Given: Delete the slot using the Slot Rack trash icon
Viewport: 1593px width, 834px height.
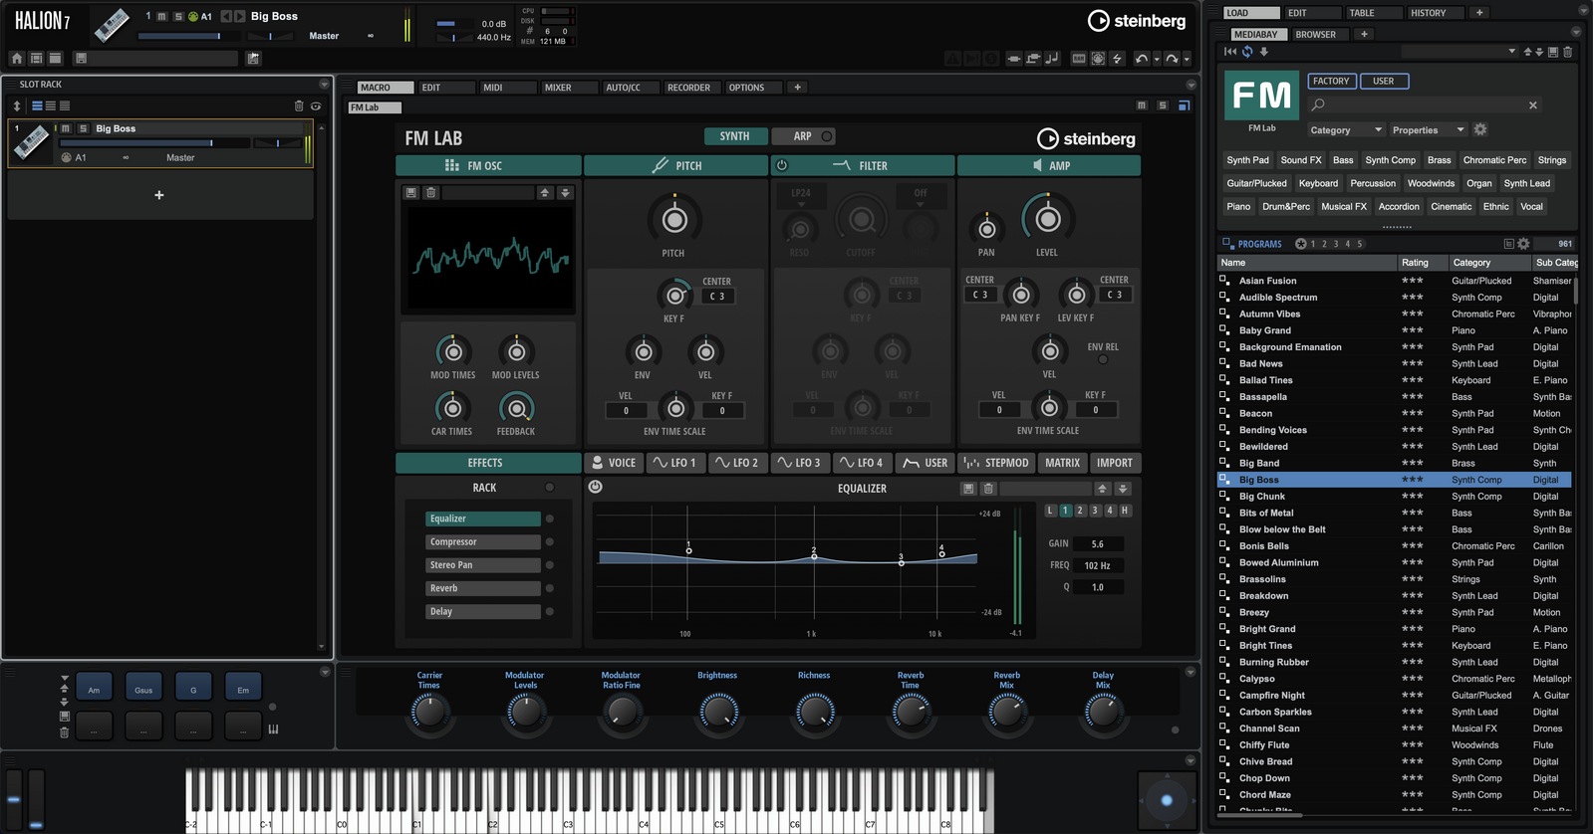Looking at the screenshot, I should [x=299, y=105].
